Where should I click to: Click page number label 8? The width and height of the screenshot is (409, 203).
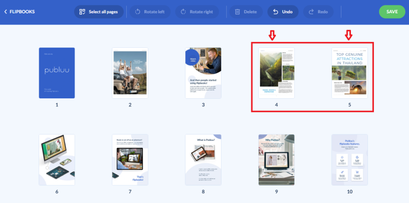[203, 192]
